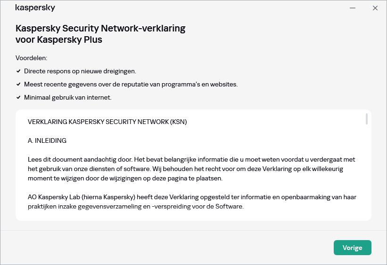Image resolution: width=387 pixels, height=265 pixels.
Task: Click checkmark beside Minimaal gebruik item
Action: 18,98
